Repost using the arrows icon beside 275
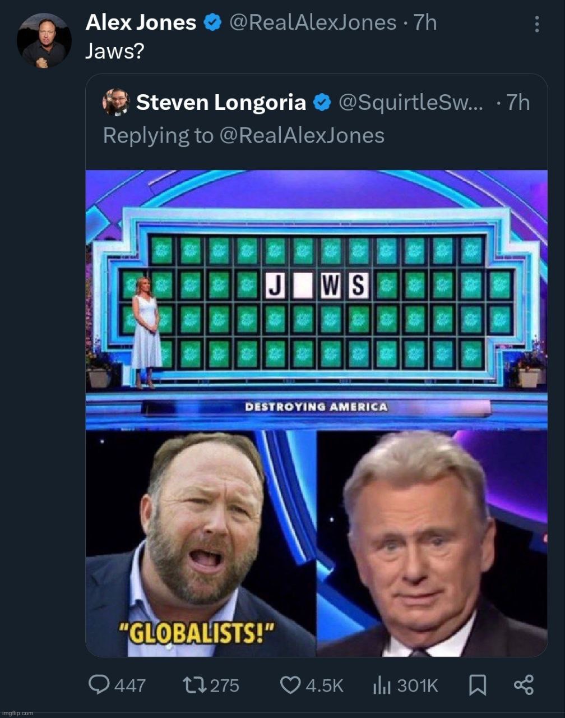 [194, 685]
